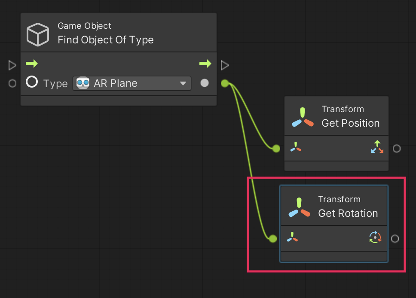The width and height of the screenshot is (416, 298).
Task: Click the control input triangle port of Find Object
Action: pos(12,65)
